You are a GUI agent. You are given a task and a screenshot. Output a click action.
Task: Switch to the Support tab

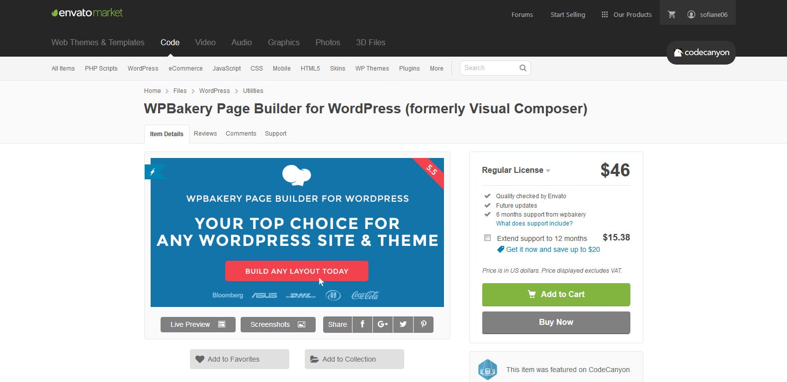(x=276, y=134)
